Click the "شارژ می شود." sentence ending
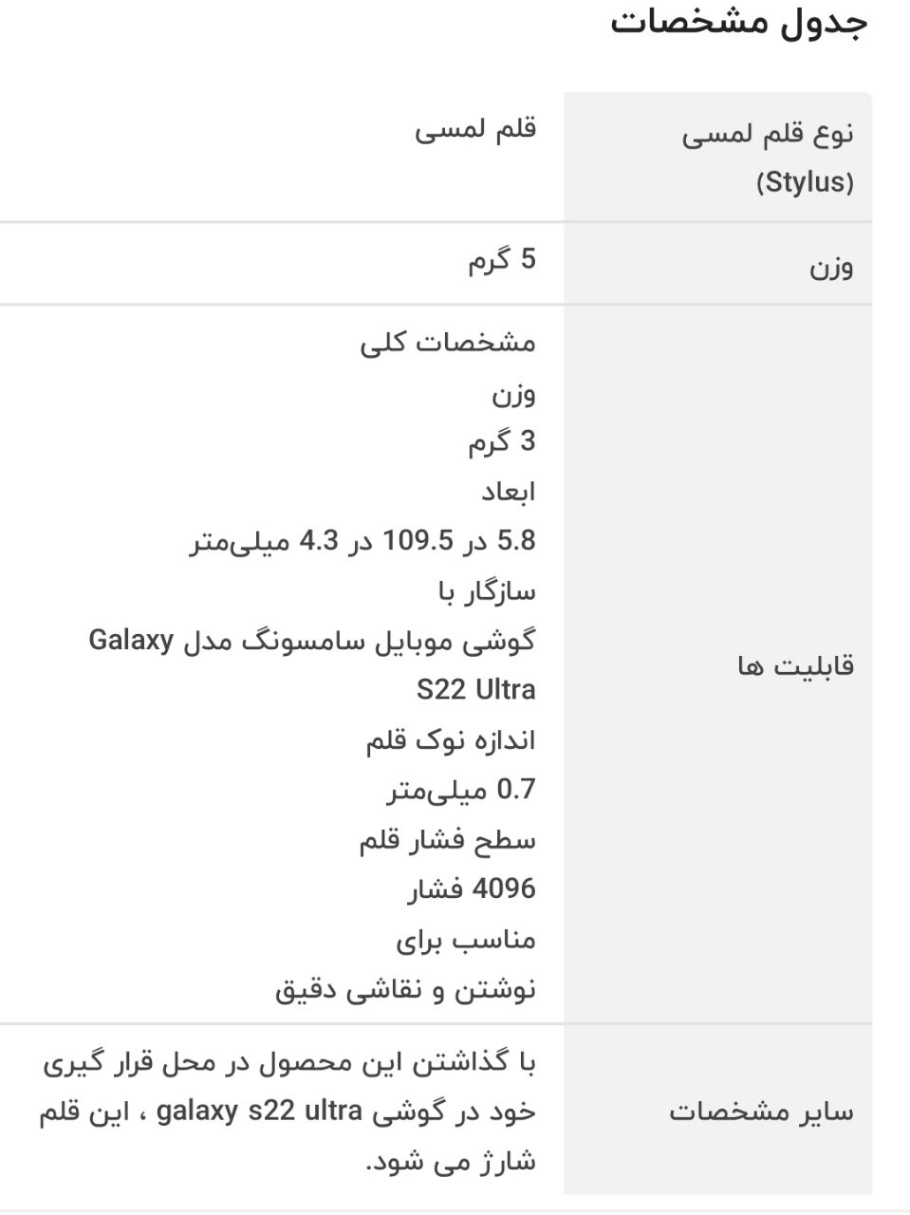 tap(451, 1161)
